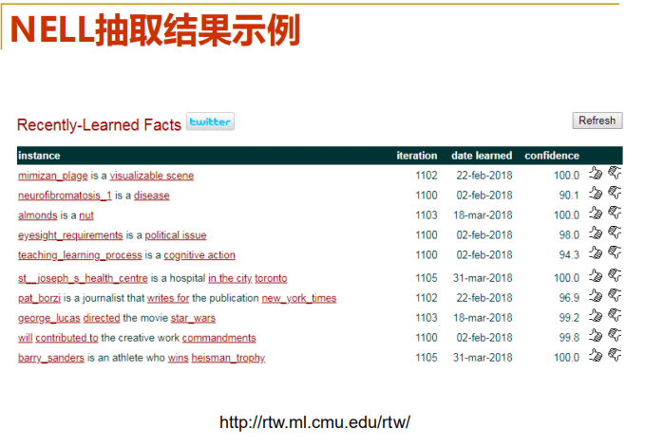Open the almonds instance link
645x447 pixels.
coord(37,215)
